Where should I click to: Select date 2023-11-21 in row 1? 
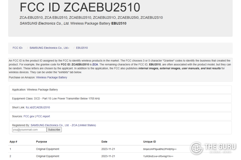click(108, 149)
